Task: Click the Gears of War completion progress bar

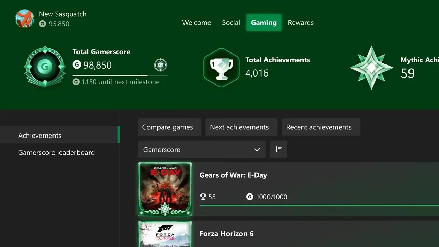Action: (319, 205)
